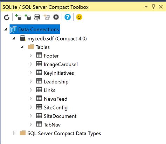Screen dimensions: 166x144
Task: Expand the SiteConfig table
Action: pyautogui.click(x=31, y=107)
